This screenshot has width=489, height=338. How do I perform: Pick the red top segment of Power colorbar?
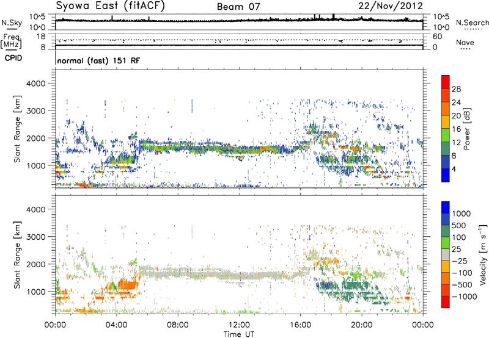tap(446, 82)
